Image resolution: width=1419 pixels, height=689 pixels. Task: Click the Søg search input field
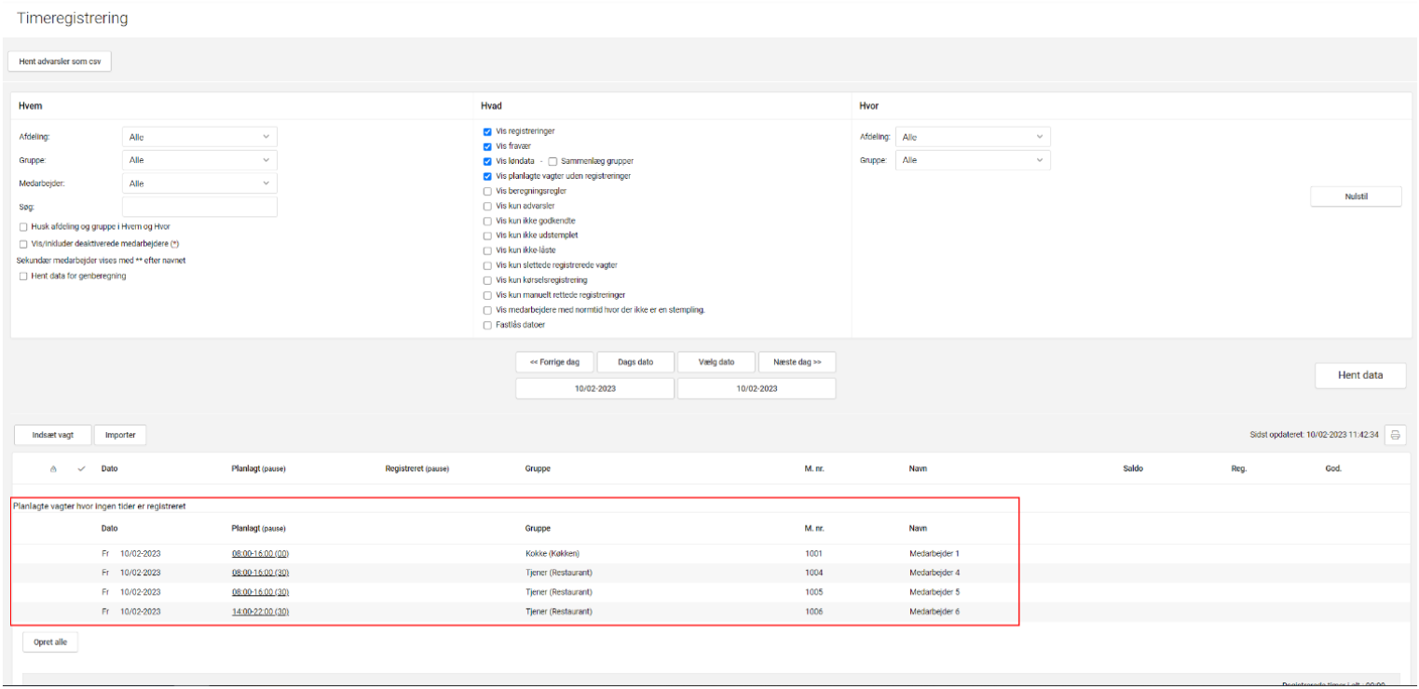pos(199,207)
